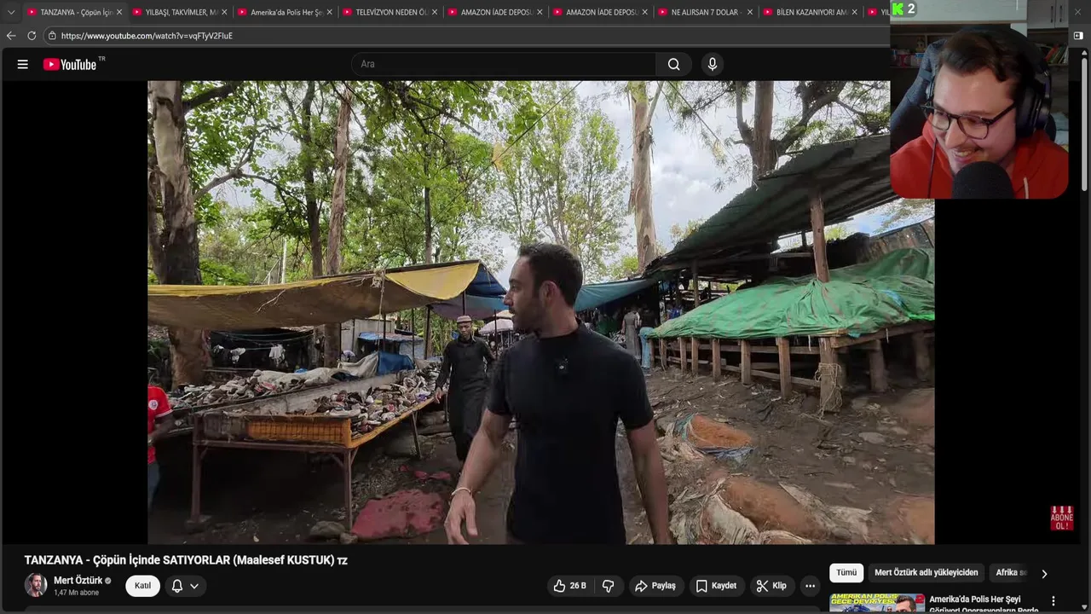Close the TANZANYA tab
The image size is (1091, 614).
pos(119,12)
